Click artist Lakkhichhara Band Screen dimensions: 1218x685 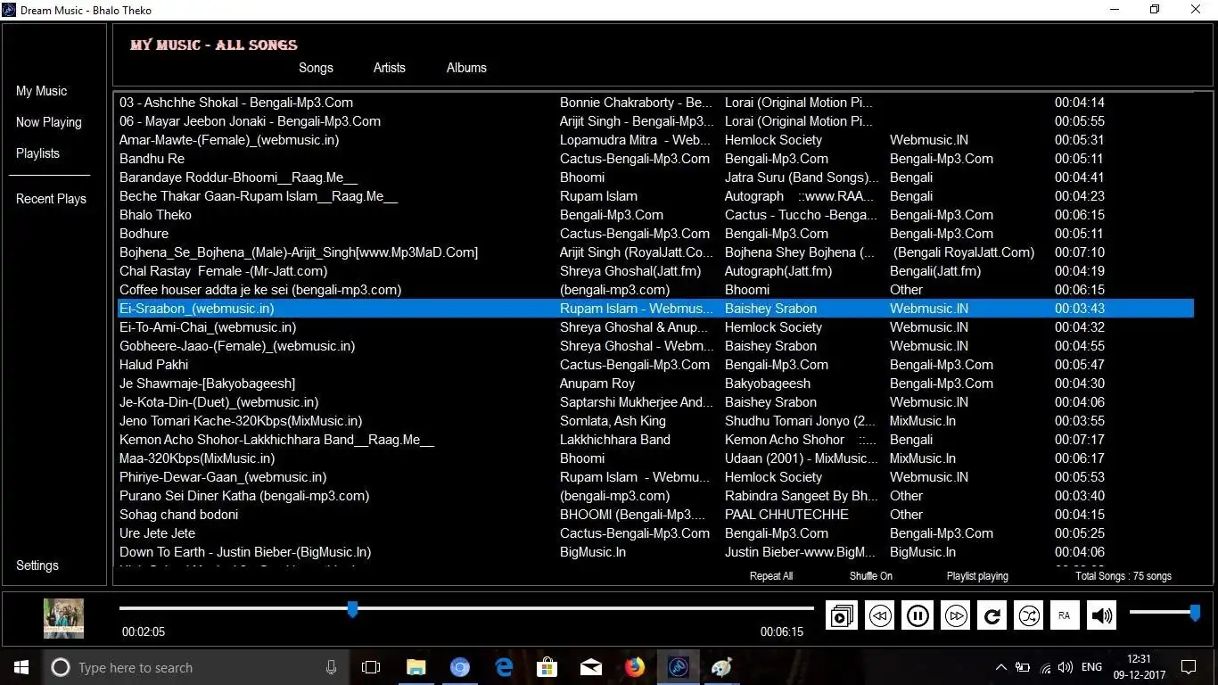pos(615,440)
